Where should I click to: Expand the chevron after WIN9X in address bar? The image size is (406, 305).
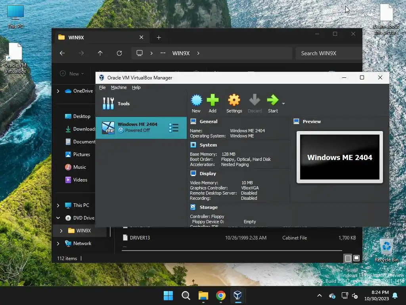(x=198, y=53)
